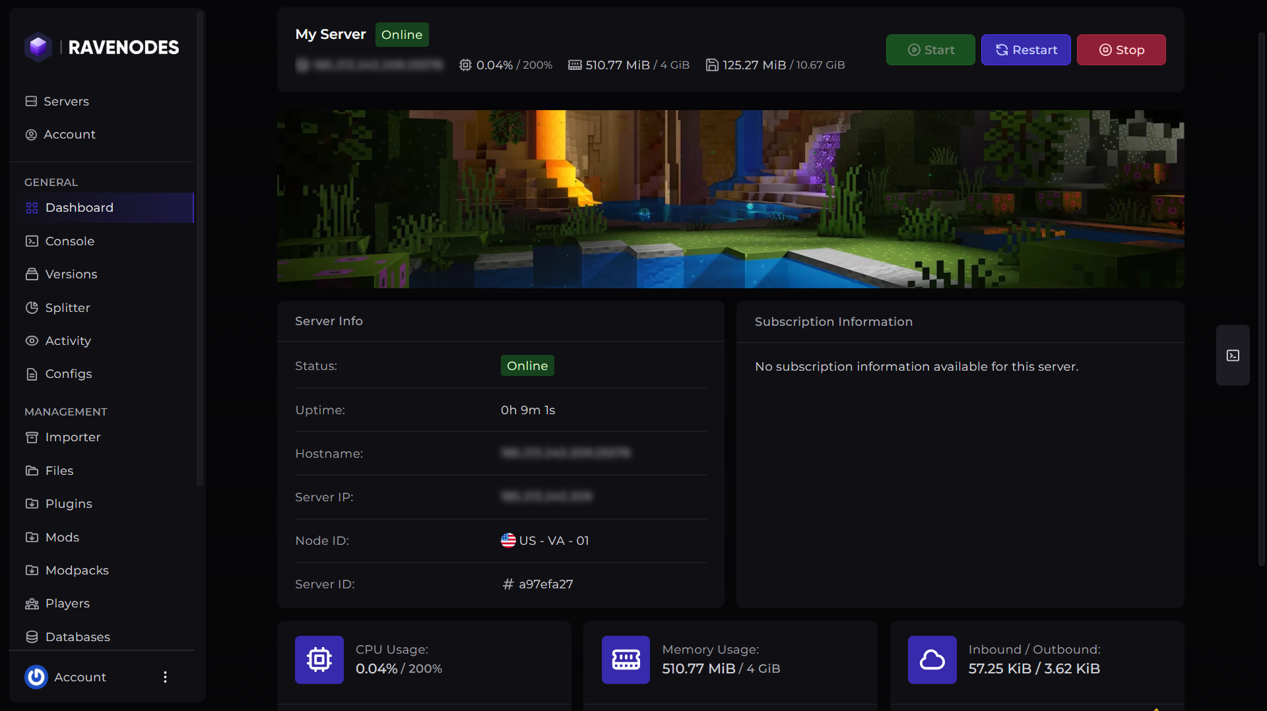This screenshot has height=711, width=1267.
Task: Click the Memory Usage RAM icon
Action: pyautogui.click(x=626, y=660)
